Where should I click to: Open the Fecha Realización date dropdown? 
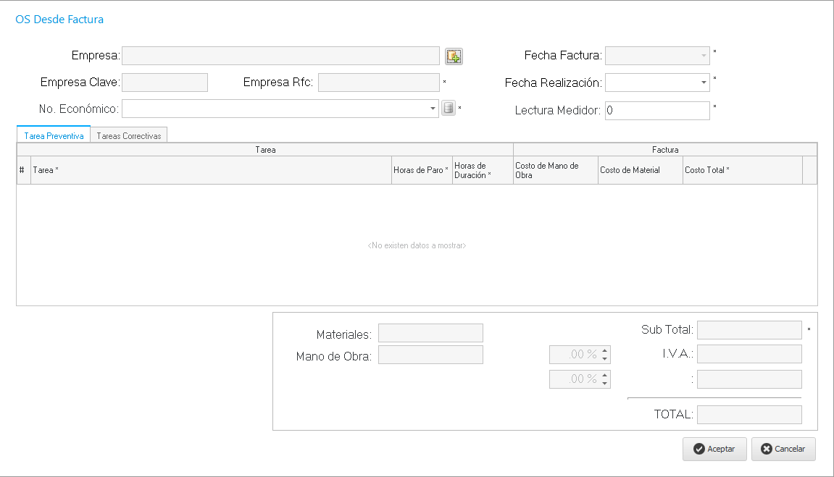point(704,83)
